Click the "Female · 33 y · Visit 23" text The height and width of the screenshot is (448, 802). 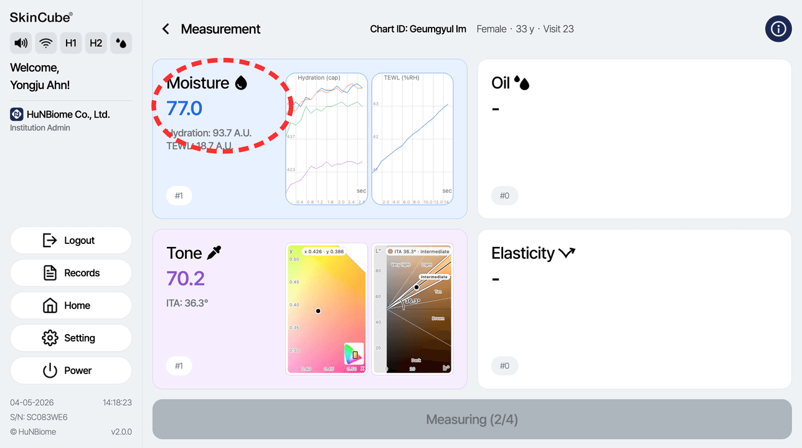coord(526,29)
